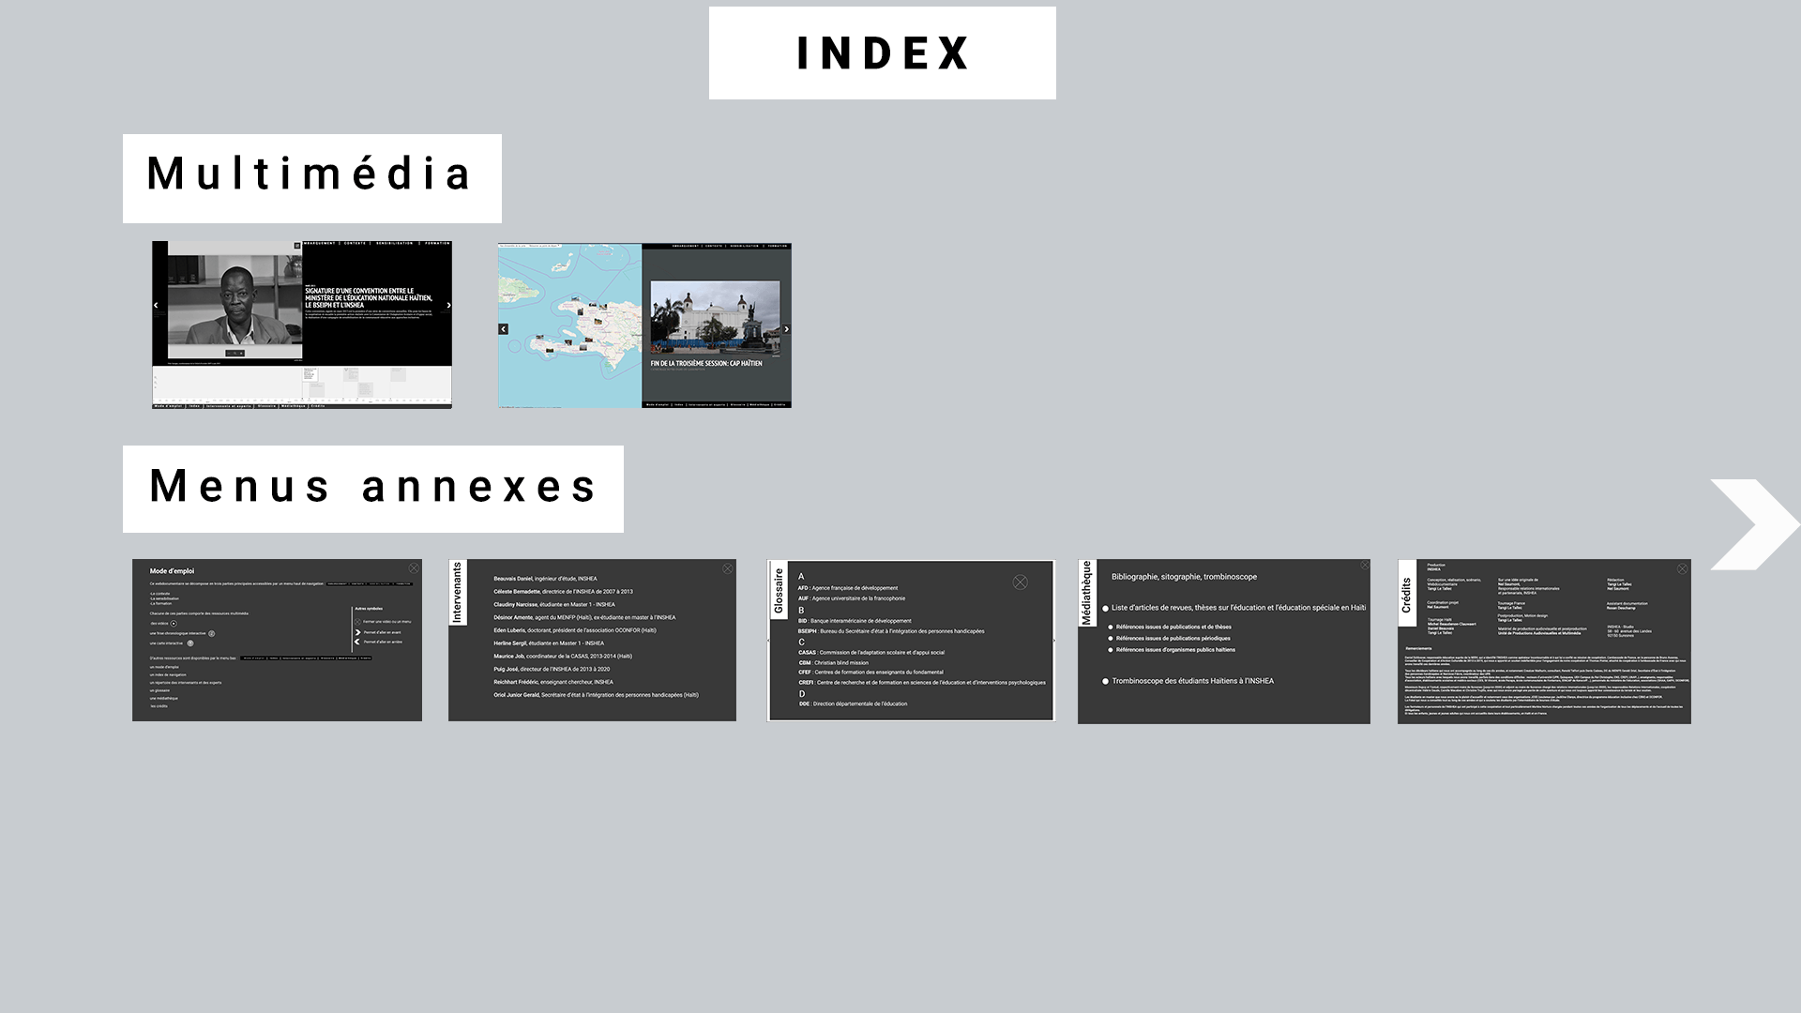The width and height of the screenshot is (1801, 1013).
Task: Select Glossaire in the bottom navigation bar
Action: 267,406
